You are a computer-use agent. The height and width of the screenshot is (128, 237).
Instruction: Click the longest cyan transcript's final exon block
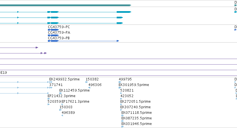coord(124,12)
